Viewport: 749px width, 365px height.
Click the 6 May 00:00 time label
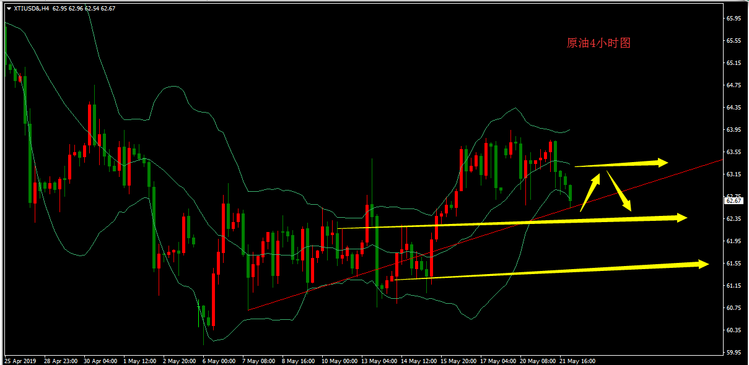pyautogui.click(x=219, y=361)
